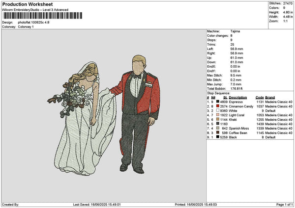Click the Up value '61.0 mm'
The height and width of the screenshot is (208, 295).
click(x=236, y=57)
